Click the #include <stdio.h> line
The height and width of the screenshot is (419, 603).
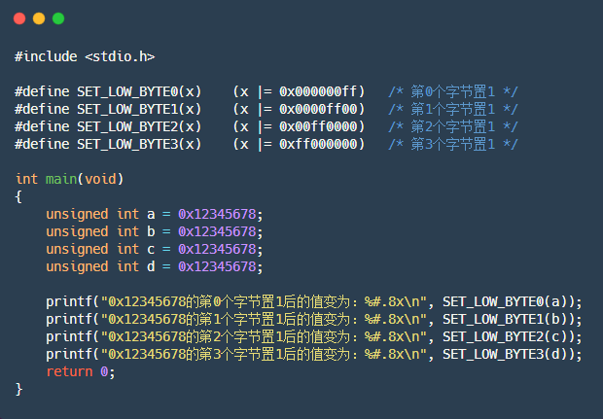point(85,56)
